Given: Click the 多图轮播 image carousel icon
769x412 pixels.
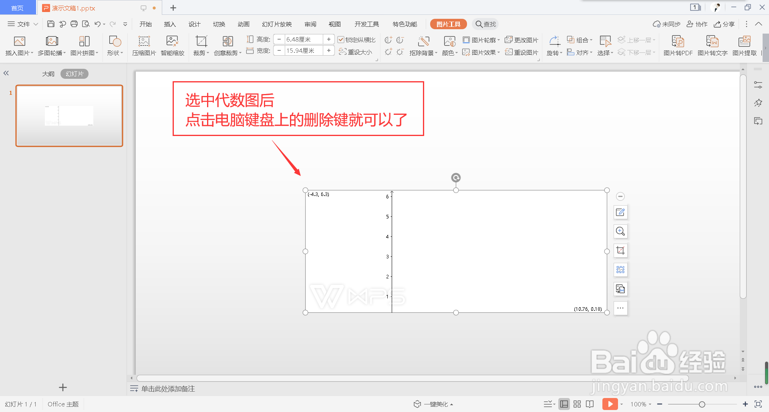Looking at the screenshot, I should (52, 45).
